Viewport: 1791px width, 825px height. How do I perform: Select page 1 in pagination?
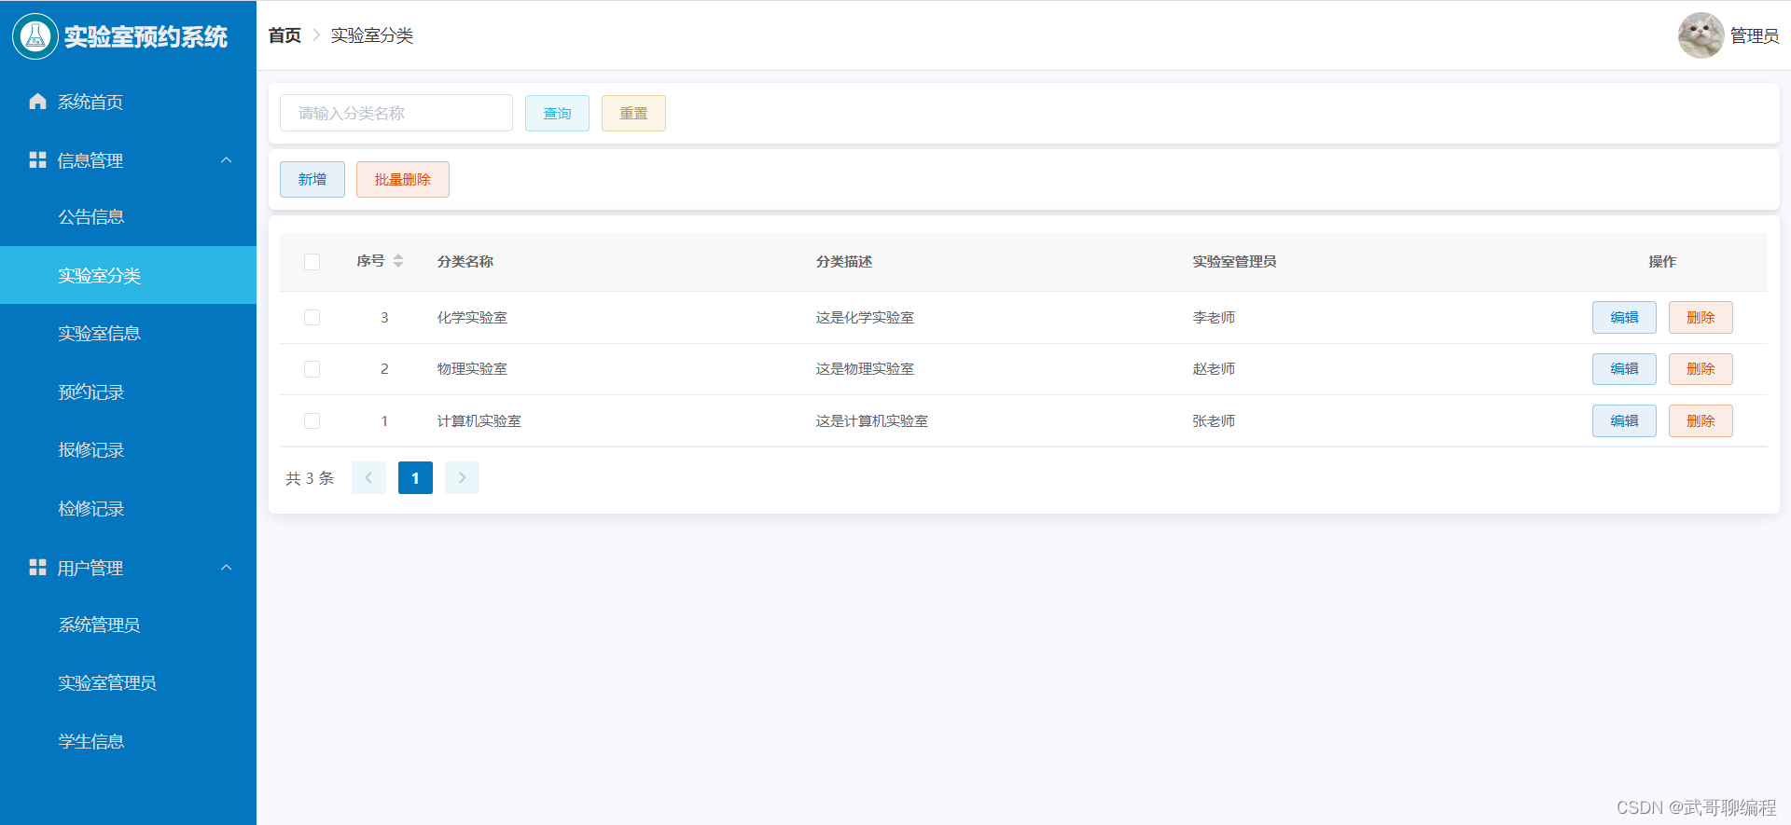pos(415,478)
